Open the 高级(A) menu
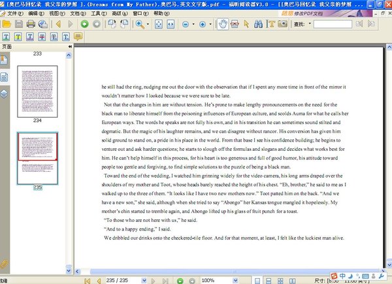The image size is (392, 284). point(120,14)
